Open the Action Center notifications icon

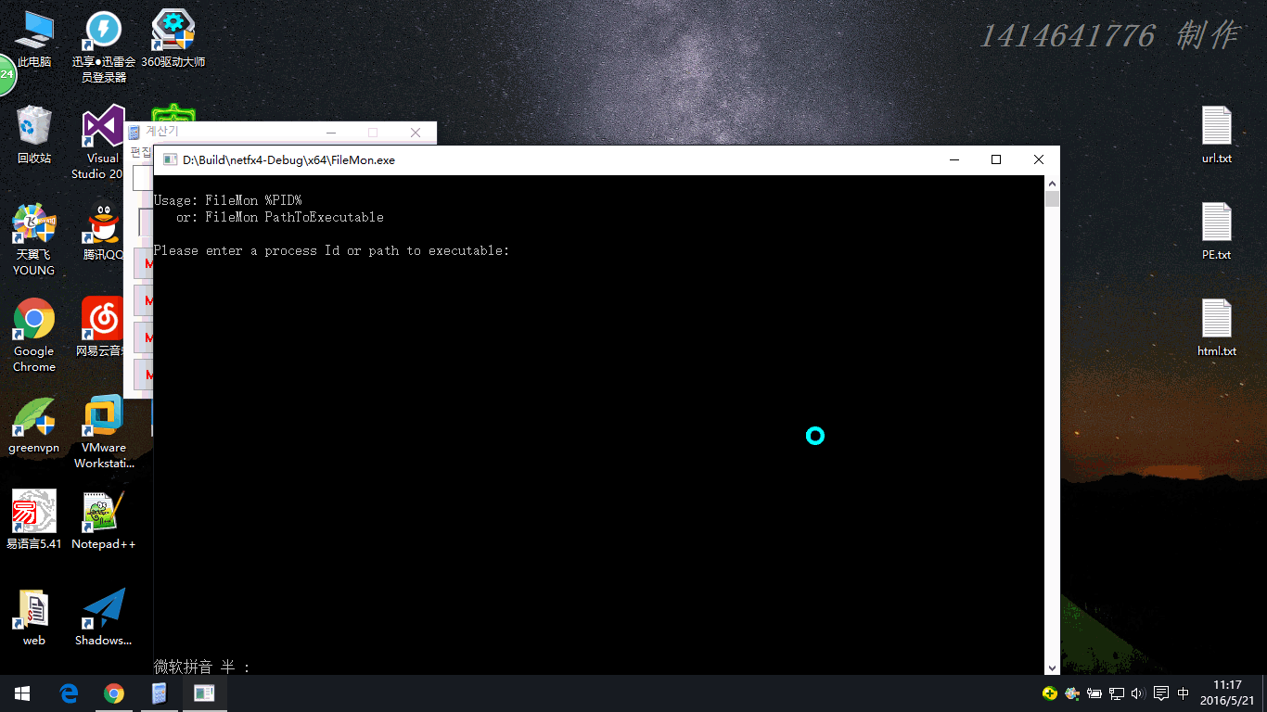click(x=1160, y=693)
